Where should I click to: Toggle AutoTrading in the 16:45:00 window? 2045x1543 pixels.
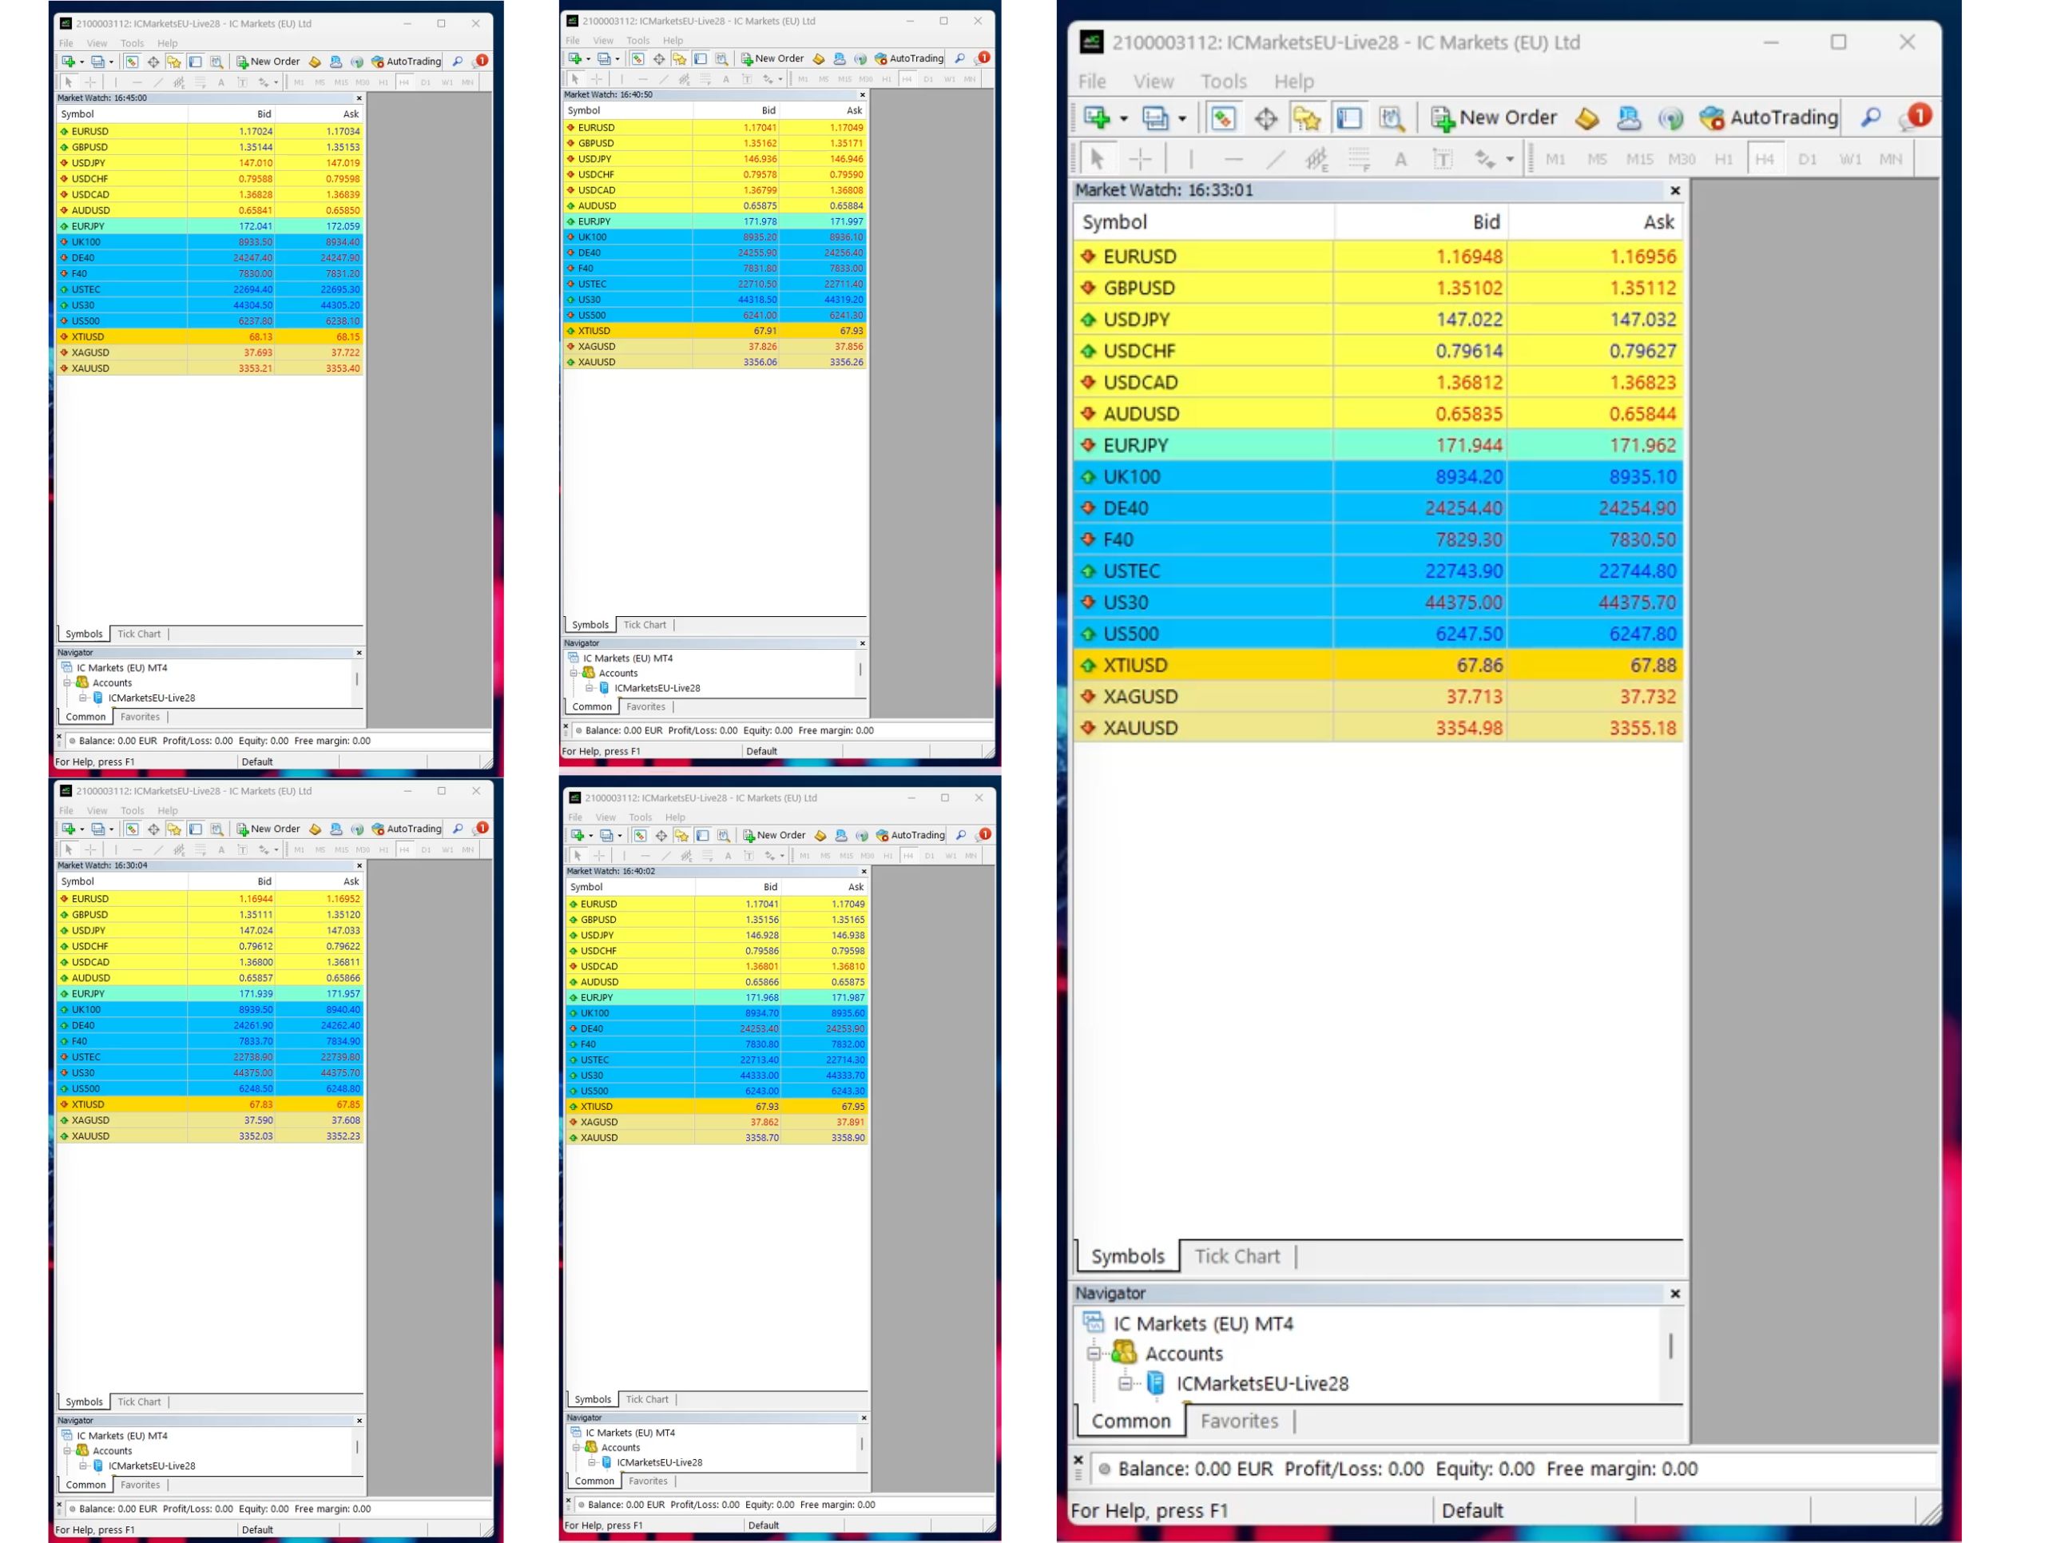pyautogui.click(x=406, y=62)
